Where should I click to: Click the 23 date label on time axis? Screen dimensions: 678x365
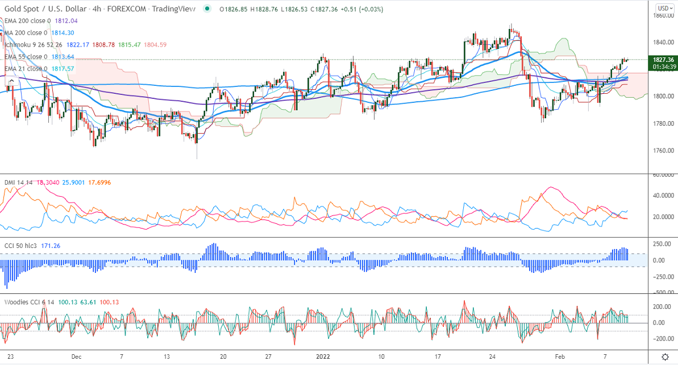[x=10, y=357]
